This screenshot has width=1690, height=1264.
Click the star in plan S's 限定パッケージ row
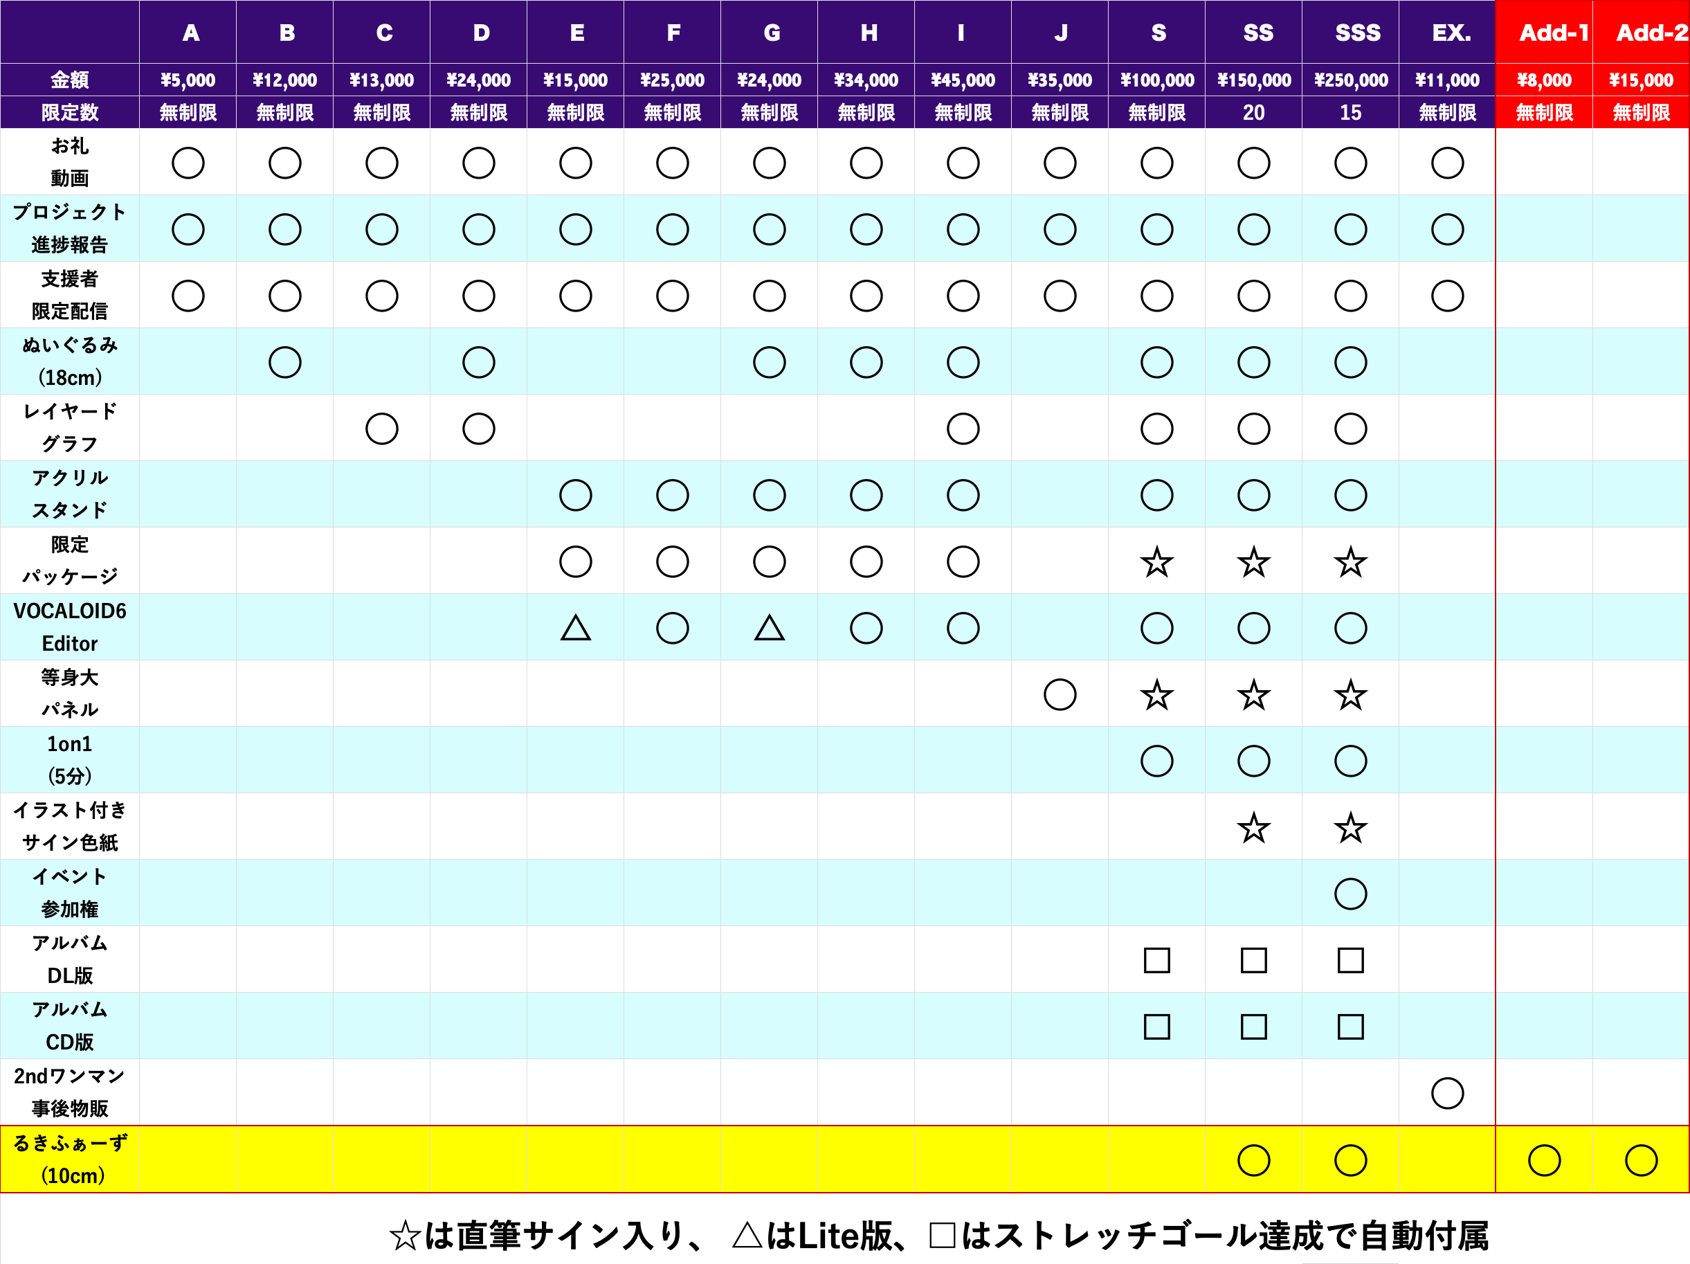pyautogui.click(x=1156, y=563)
